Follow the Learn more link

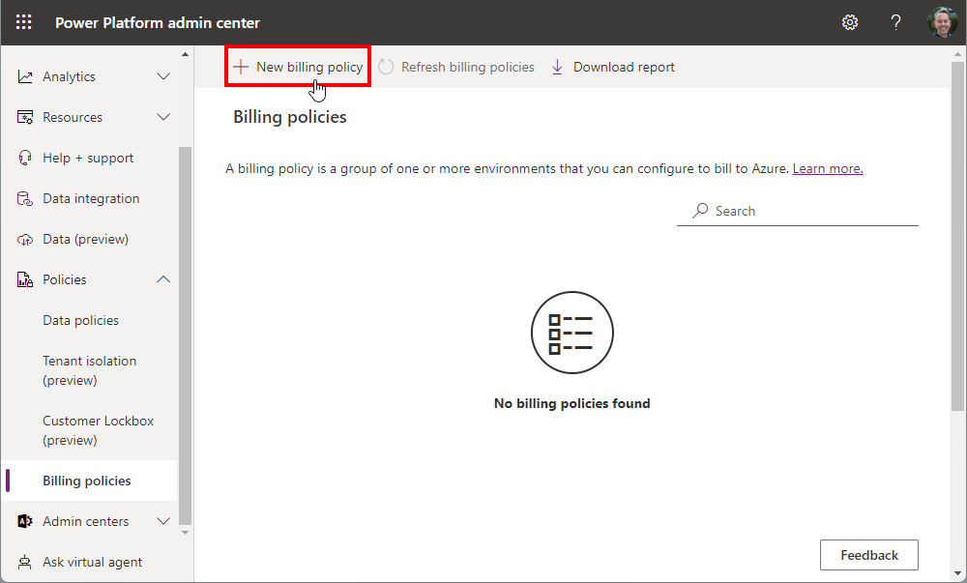coord(828,168)
